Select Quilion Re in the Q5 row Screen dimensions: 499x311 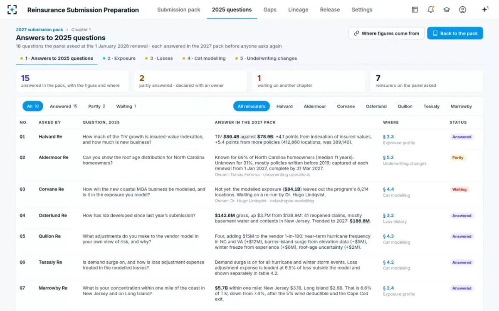pos(49,236)
